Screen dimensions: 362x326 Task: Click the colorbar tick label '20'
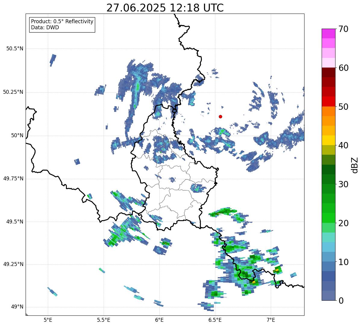(x=343, y=223)
